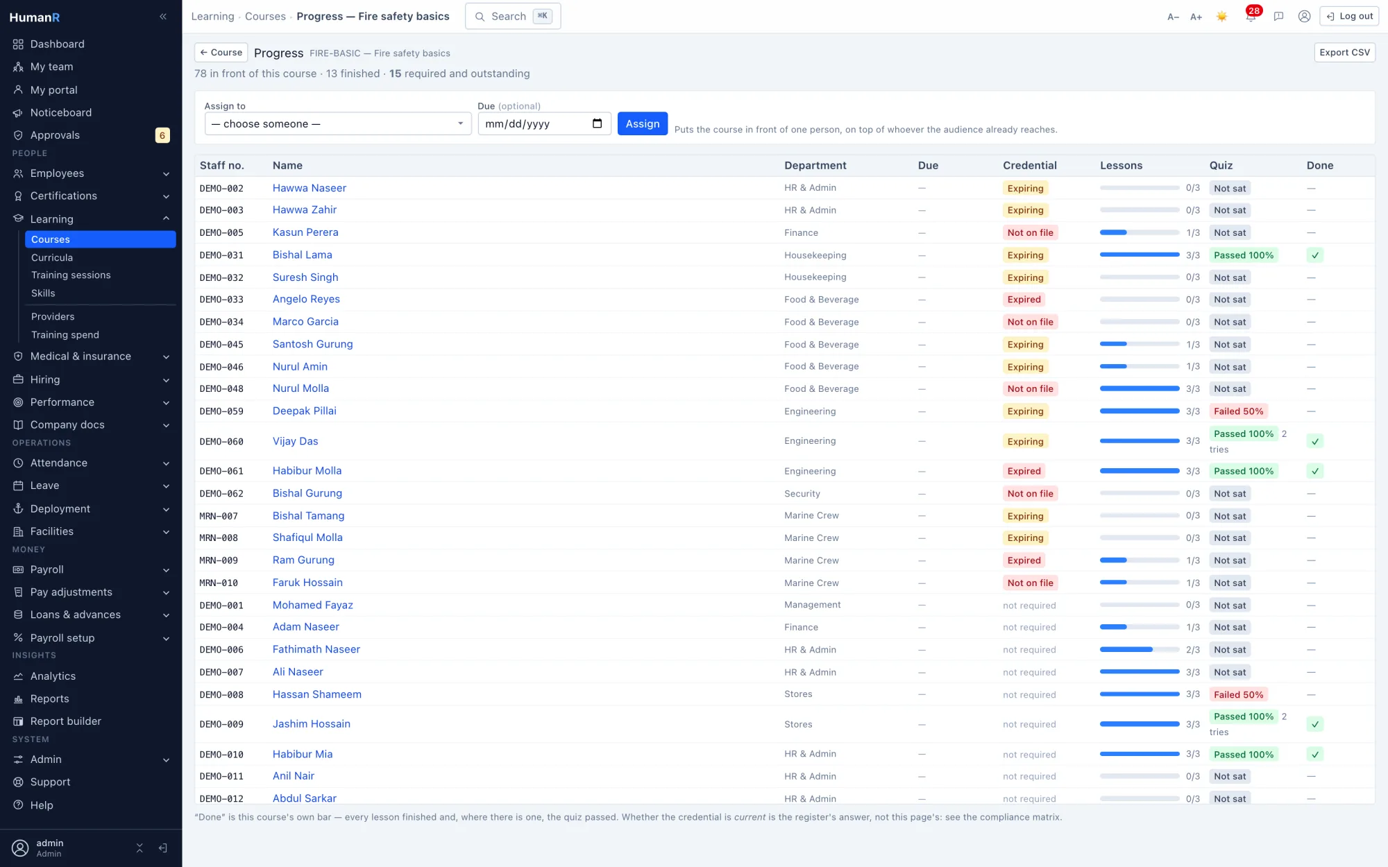Click the Courses breadcrumb link
The height and width of the screenshot is (867, 1388).
tap(265, 17)
